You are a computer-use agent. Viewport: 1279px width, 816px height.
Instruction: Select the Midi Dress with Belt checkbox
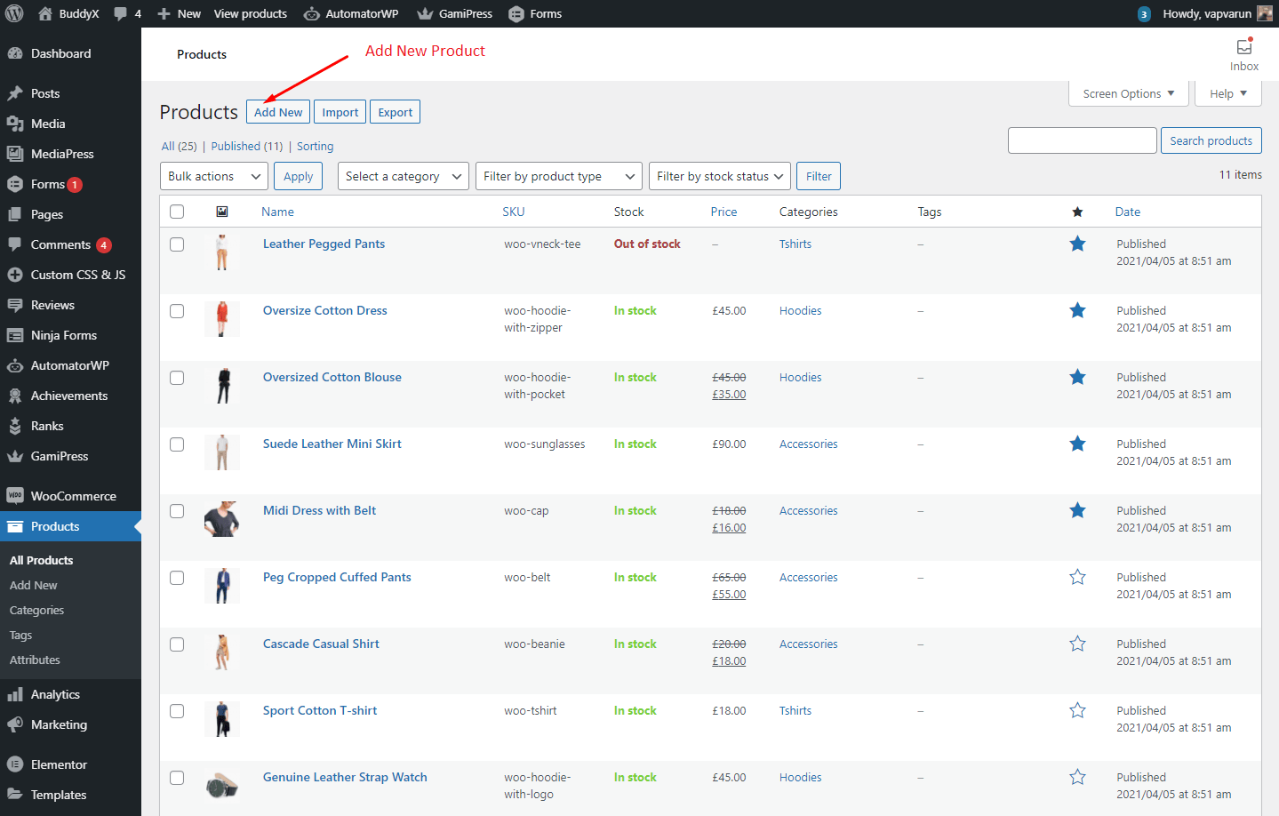(177, 511)
